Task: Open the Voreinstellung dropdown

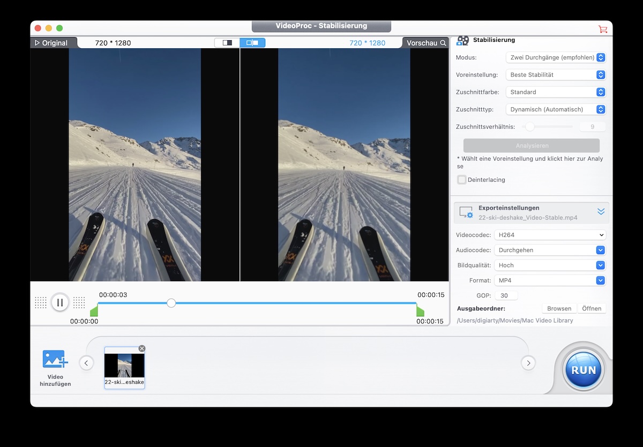Action: (556, 75)
